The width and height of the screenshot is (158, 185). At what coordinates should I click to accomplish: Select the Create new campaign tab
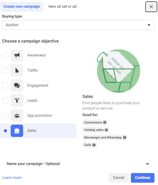pos(22,6)
